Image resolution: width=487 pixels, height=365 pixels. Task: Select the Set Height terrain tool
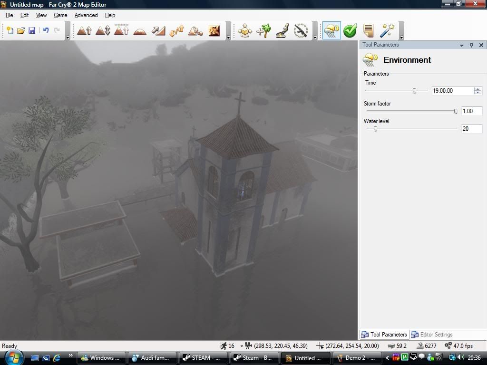pos(121,30)
